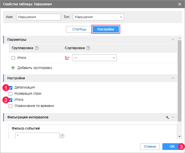This screenshot has width=185, height=153.
Task: Toggle the red sort direction icon
Action: click(67, 58)
